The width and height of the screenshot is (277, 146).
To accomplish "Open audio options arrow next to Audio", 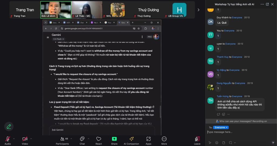I will [x=14, y=139].
